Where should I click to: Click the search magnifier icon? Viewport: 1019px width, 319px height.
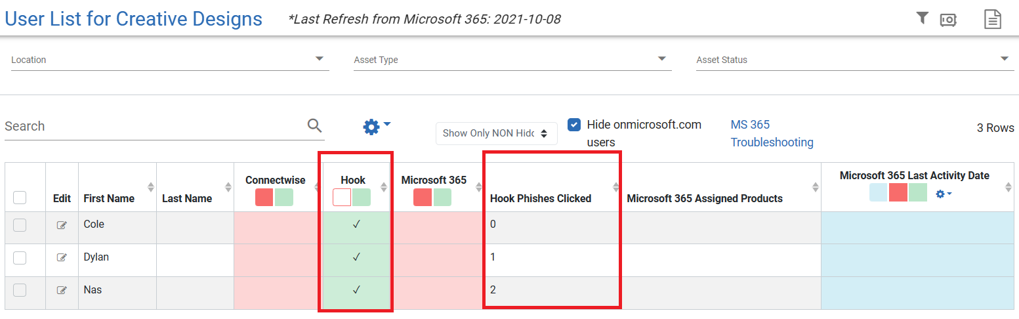pyautogui.click(x=315, y=125)
